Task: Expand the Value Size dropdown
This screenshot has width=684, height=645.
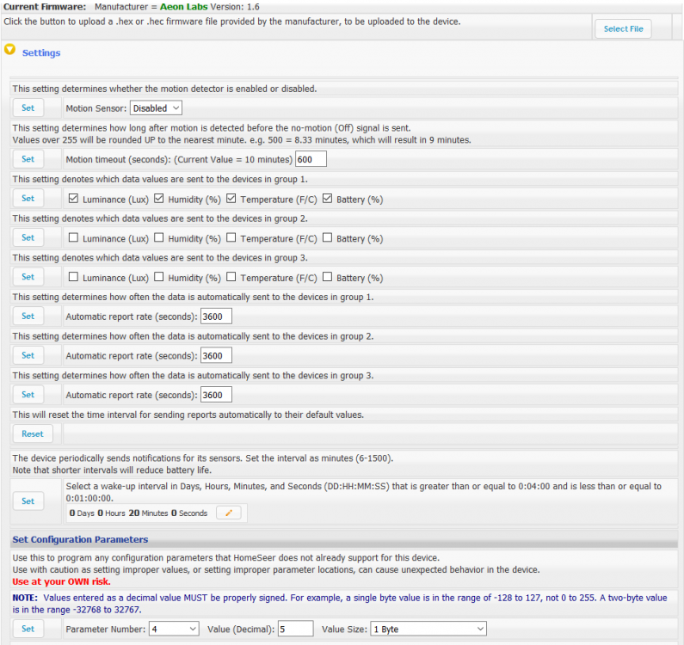Action: [428, 630]
